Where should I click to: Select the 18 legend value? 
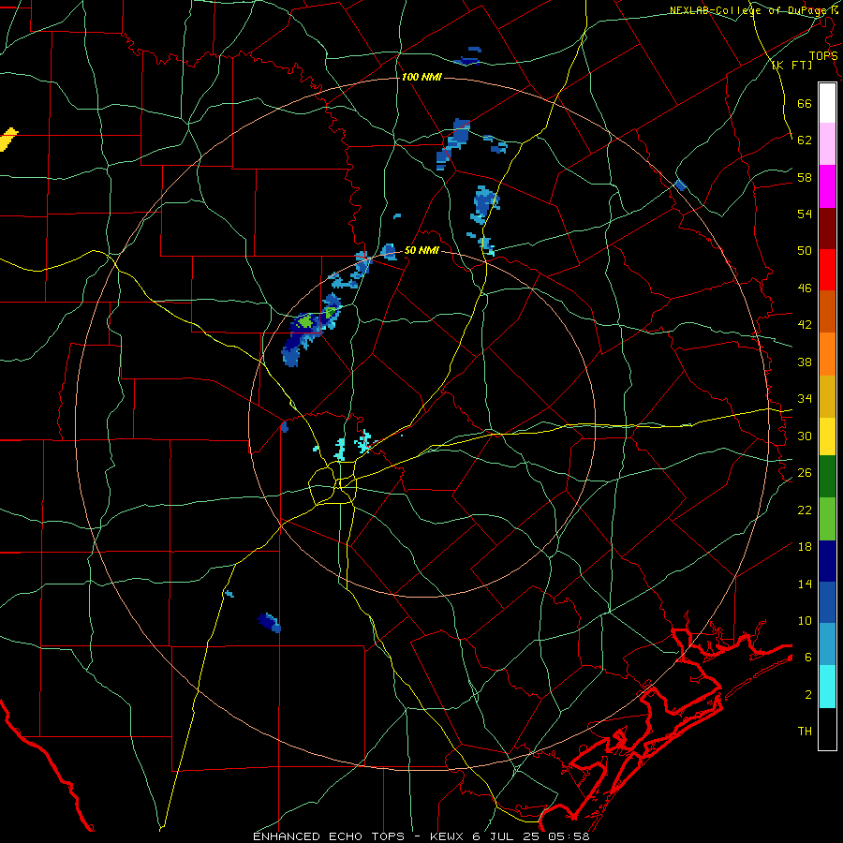pos(805,547)
